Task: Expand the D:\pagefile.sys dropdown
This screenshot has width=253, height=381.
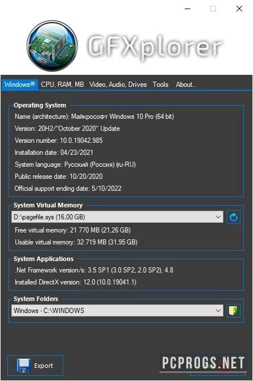Action: tap(117, 216)
